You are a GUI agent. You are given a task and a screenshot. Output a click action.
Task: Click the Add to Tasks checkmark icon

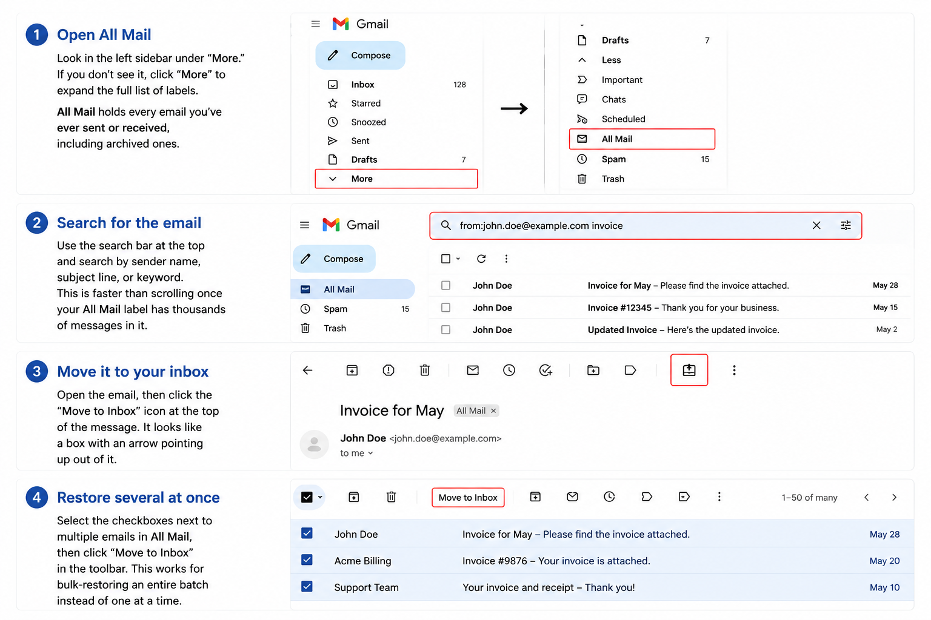(546, 370)
